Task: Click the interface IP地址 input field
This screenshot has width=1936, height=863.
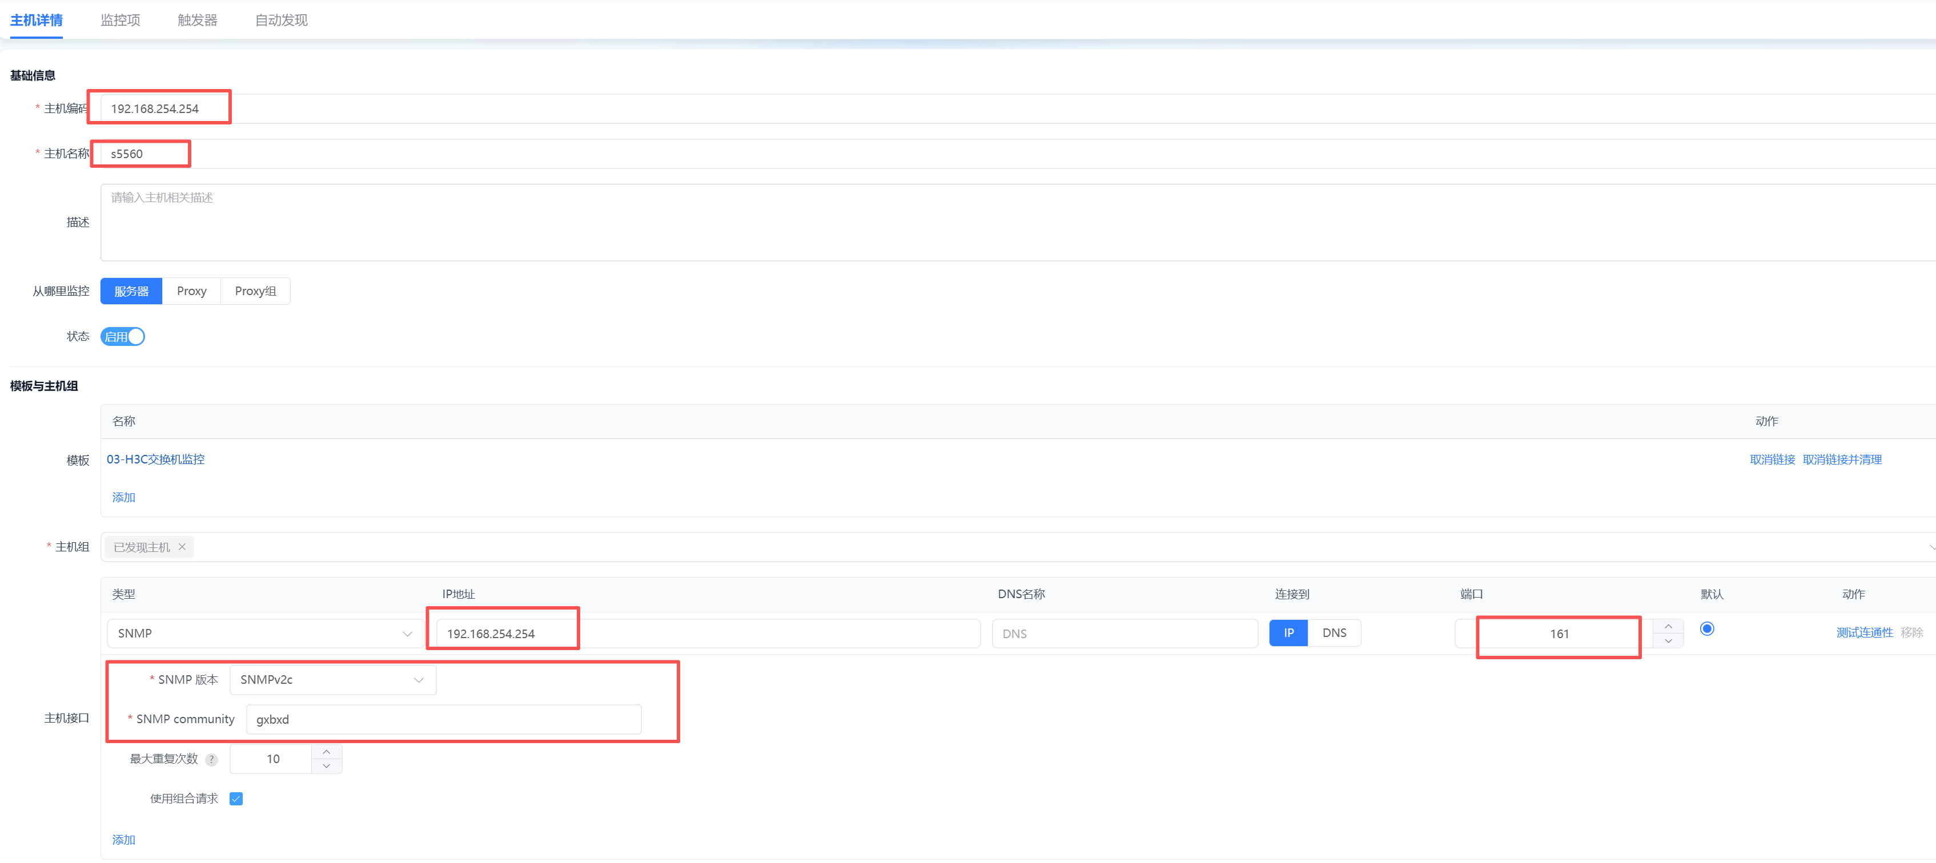Action: click(708, 634)
